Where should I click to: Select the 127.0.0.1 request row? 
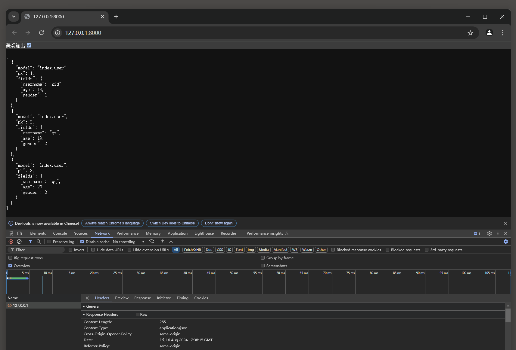(43, 305)
